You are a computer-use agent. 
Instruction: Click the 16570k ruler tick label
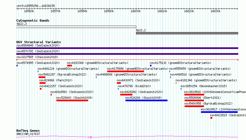pos(56,11)
